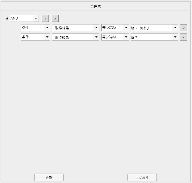Open the value dropdown showing 終わり

(175, 28)
